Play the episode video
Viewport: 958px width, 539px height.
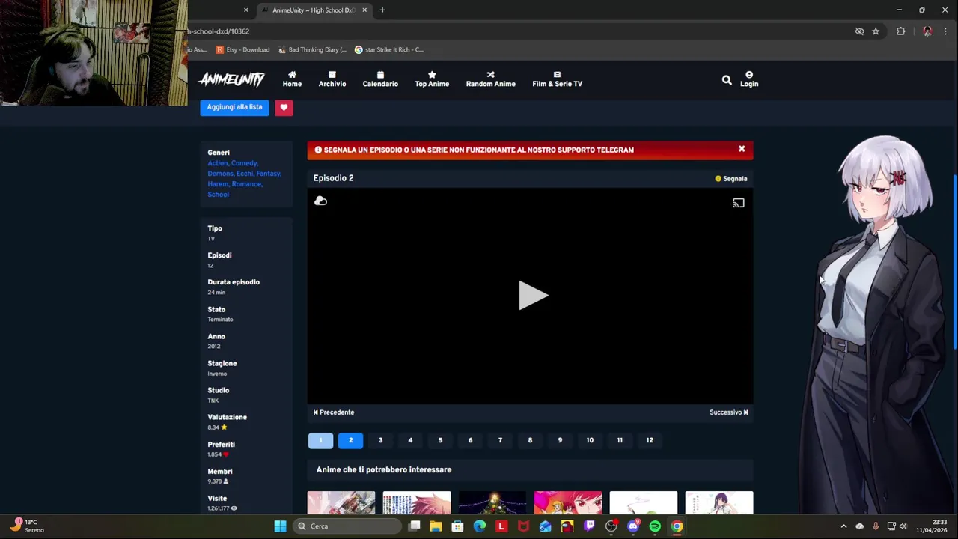[533, 296]
